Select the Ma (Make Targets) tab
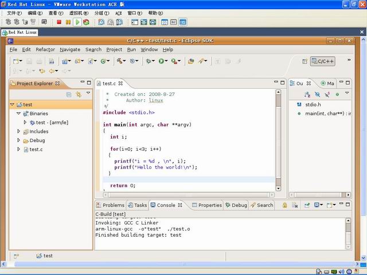This screenshot has height=275, width=367. tap(327, 84)
